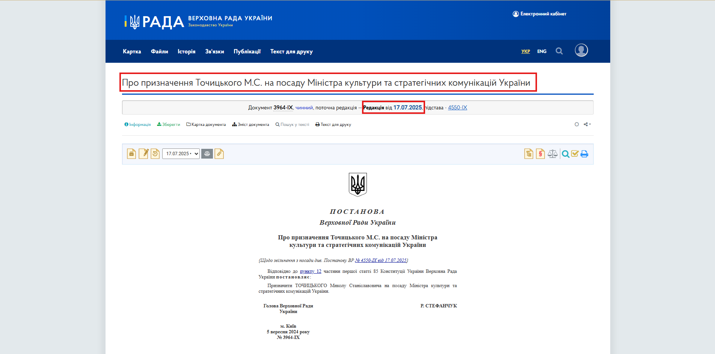This screenshot has height=354, width=715.
Task: Toggle the sun brightness theme icon
Action: 577,124
